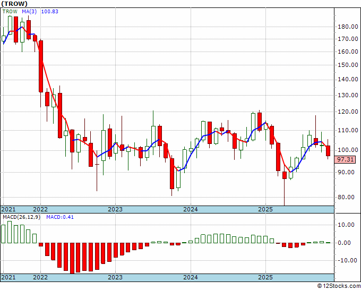361x290 pixels.
Task: Click the 110.00 price axis label
Action: click(348, 130)
